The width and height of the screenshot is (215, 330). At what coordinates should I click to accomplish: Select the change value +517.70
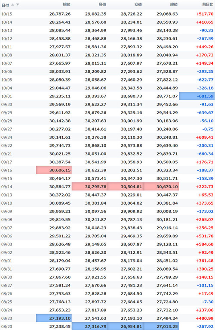[205, 14]
